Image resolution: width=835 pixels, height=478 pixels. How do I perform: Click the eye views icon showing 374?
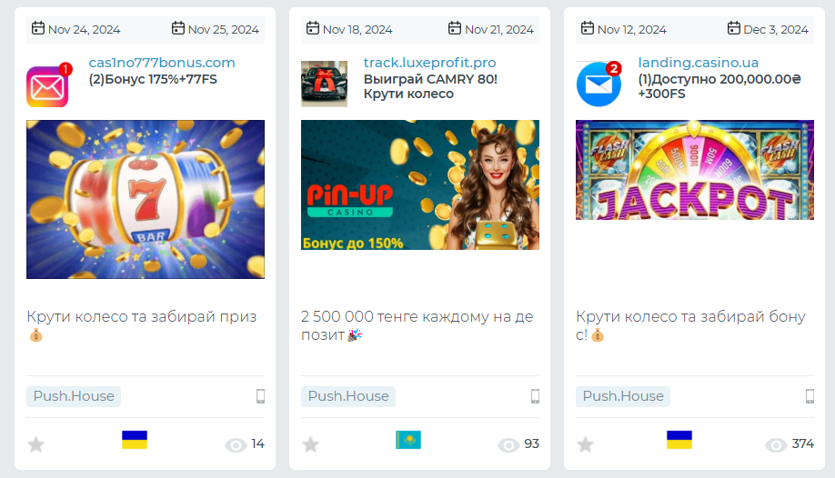click(x=776, y=445)
